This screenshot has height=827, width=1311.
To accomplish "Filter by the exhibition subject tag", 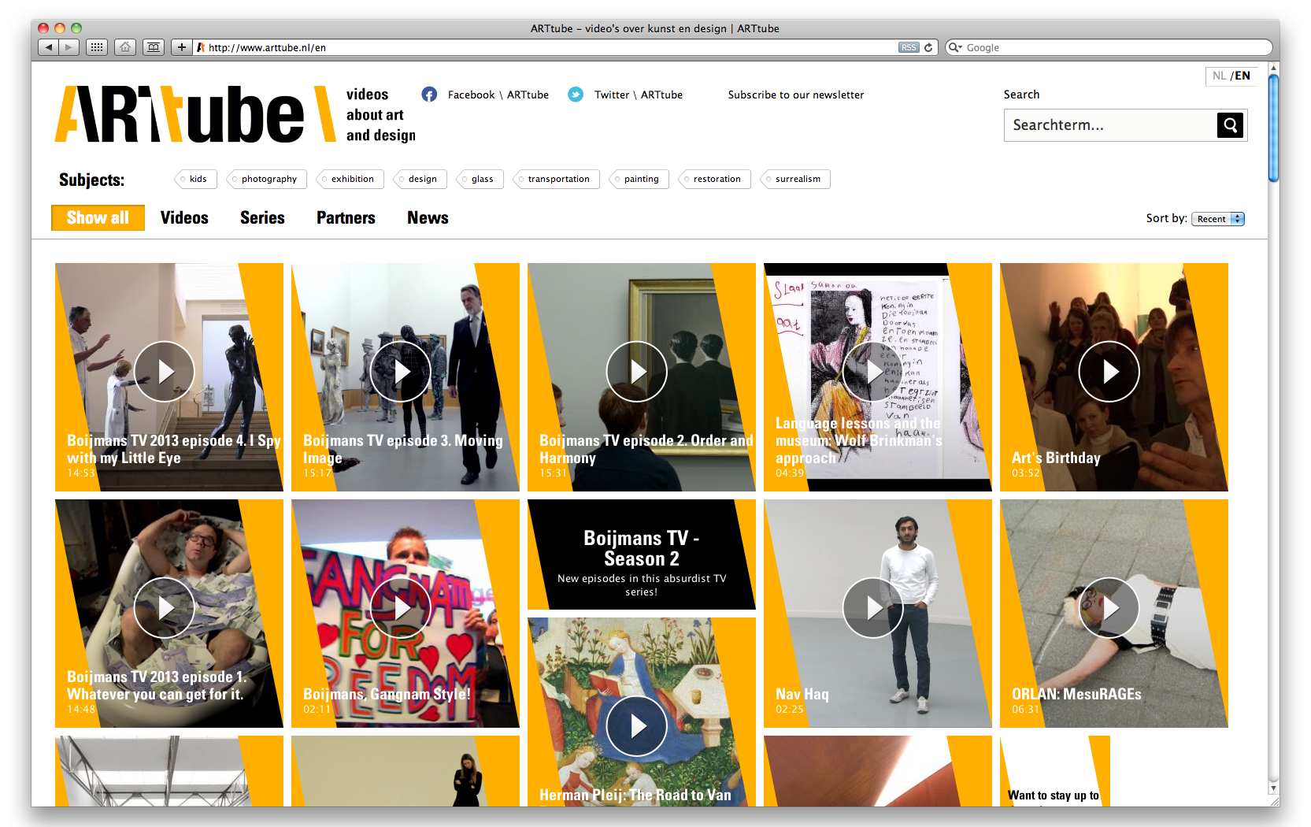I will (x=350, y=179).
